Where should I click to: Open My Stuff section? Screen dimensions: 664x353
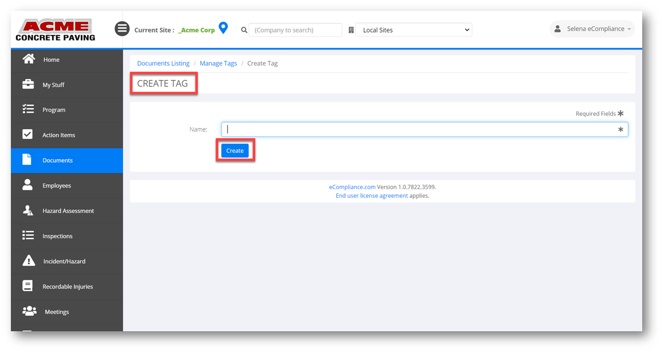click(x=67, y=84)
